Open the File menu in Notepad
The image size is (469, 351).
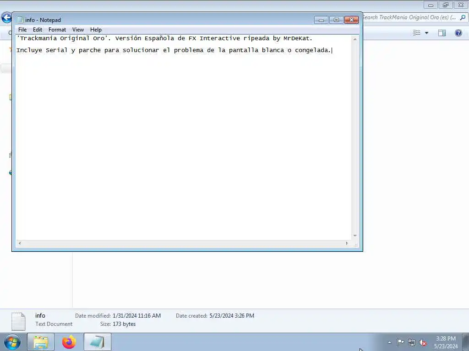coord(22,30)
